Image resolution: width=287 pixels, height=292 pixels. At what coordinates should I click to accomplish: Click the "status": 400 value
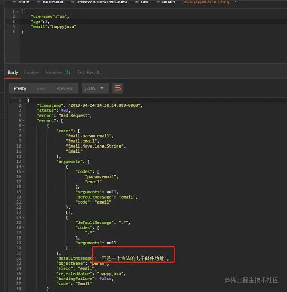(x=65, y=110)
